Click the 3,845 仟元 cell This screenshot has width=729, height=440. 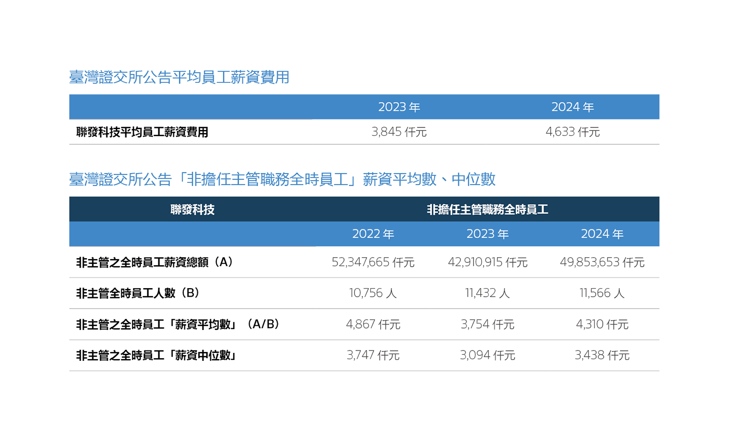tap(399, 132)
